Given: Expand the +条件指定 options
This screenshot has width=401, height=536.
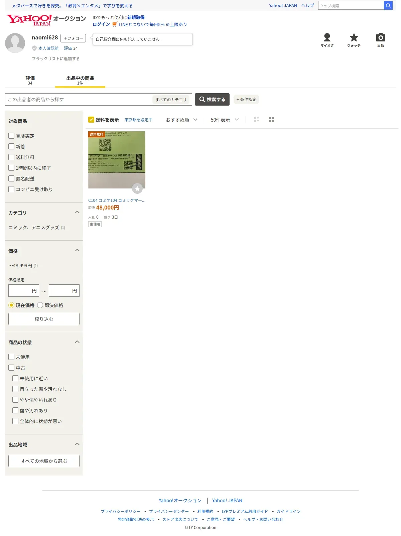Looking at the screenshot, I should click(246, 100).
